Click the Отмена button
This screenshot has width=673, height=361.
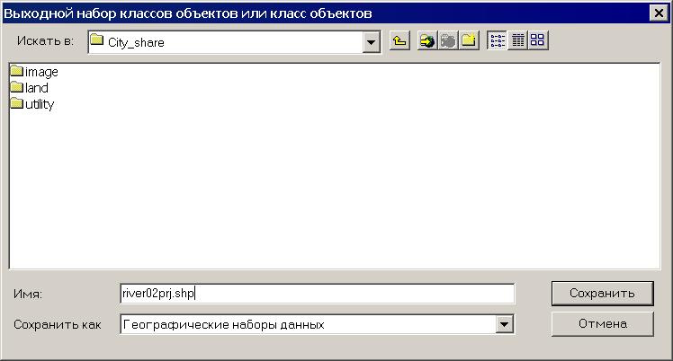(602, 324)
